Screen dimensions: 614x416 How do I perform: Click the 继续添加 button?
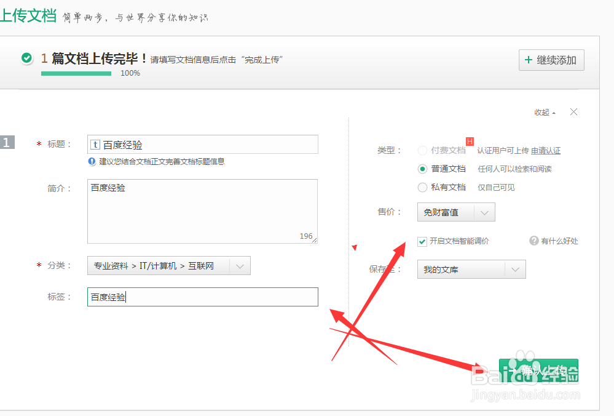(551, 60)
